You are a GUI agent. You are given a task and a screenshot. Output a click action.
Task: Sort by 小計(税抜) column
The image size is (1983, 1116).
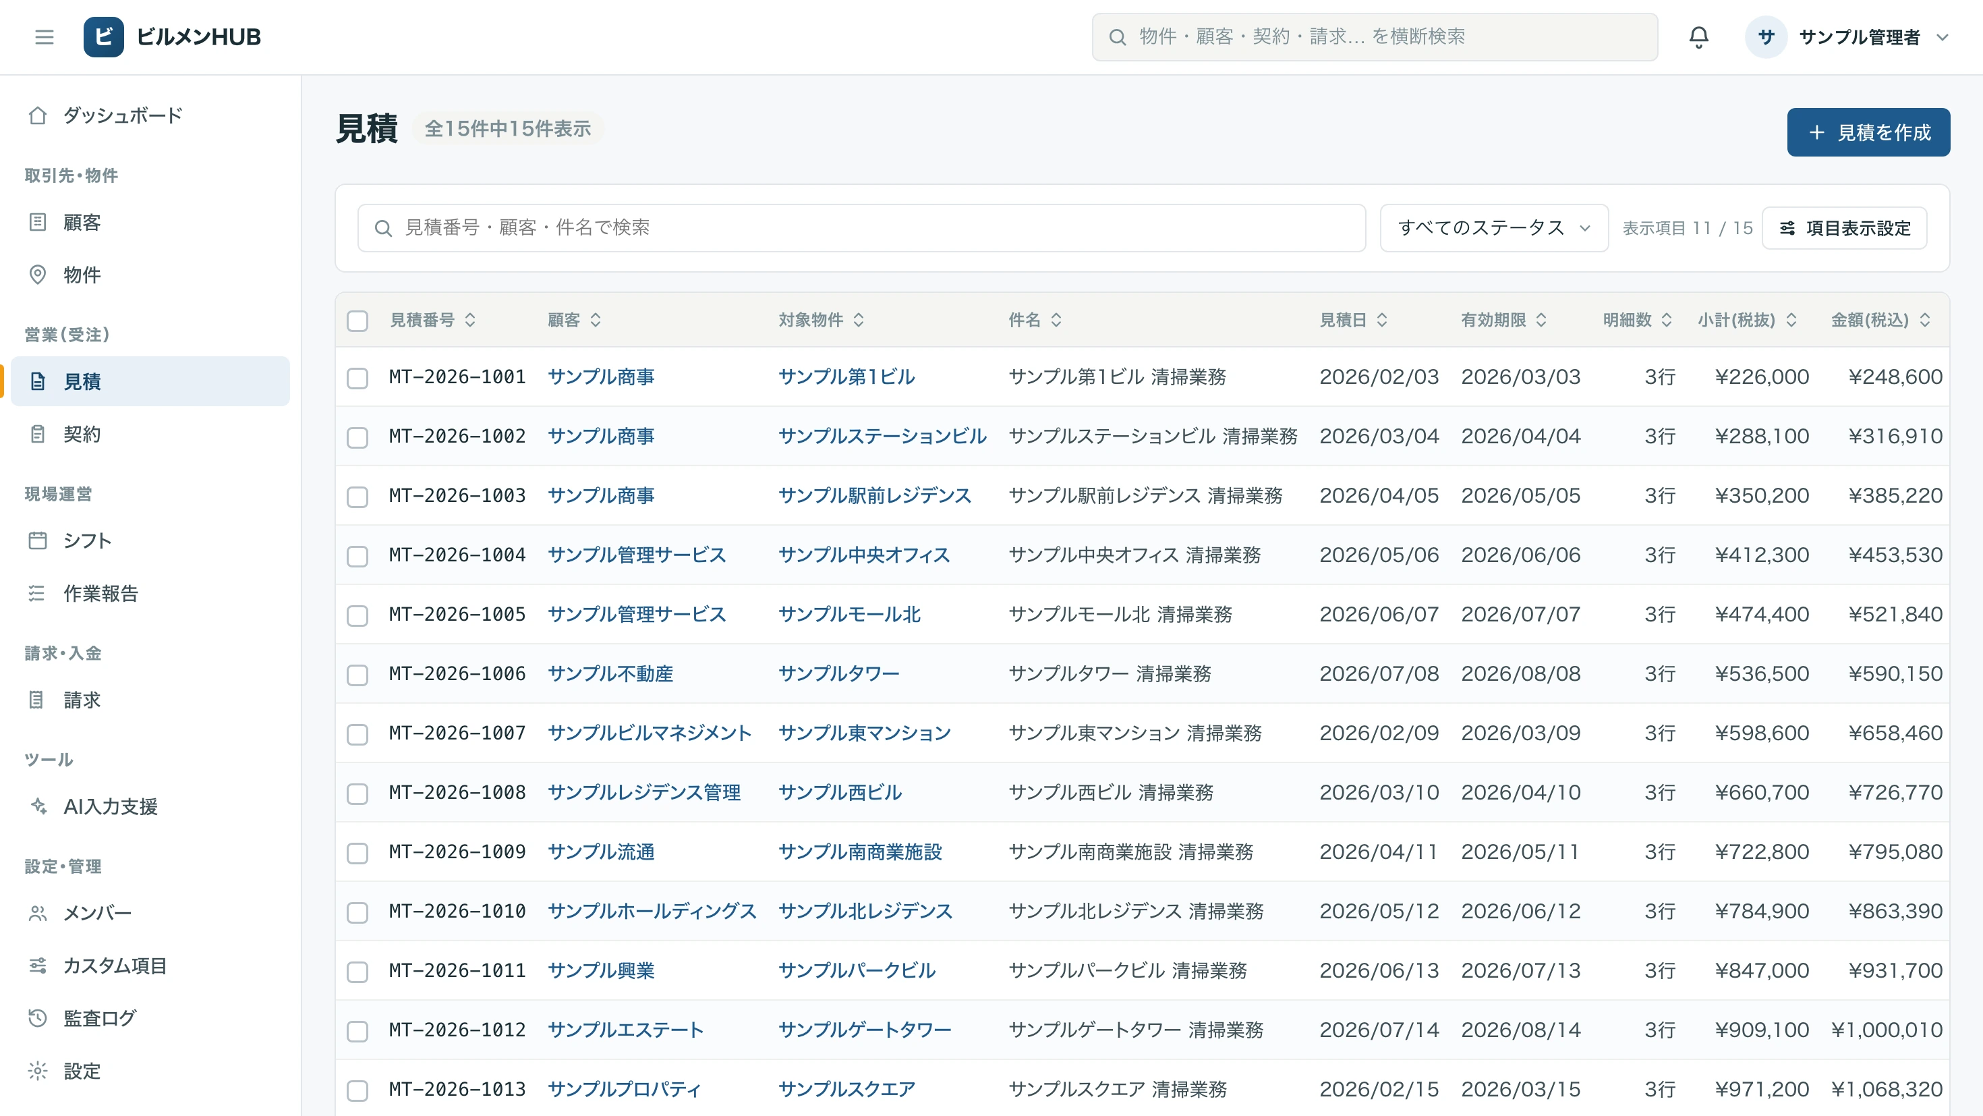pos(1747,320)
